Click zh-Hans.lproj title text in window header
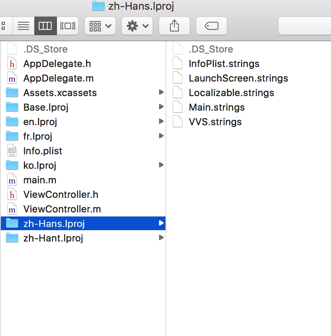Image resolution: width=331 pixels, height=336 pixels. (141, 6)
